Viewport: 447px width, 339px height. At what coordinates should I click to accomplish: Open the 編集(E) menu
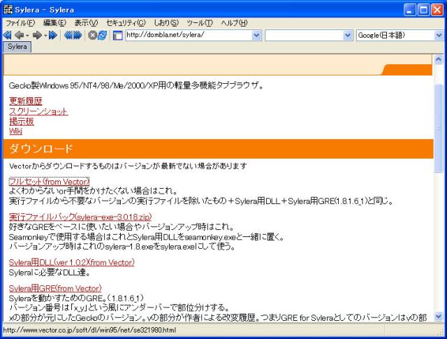(x=54, y=23)
